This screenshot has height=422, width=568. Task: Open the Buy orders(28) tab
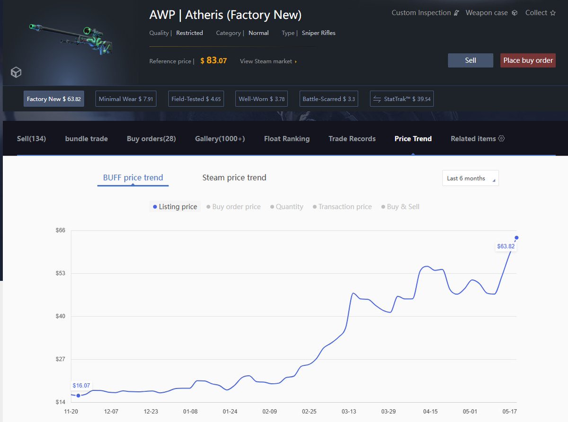(151, 138)
